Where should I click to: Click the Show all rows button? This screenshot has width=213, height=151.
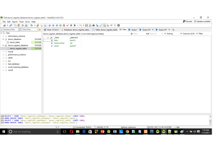coord(151,34)
